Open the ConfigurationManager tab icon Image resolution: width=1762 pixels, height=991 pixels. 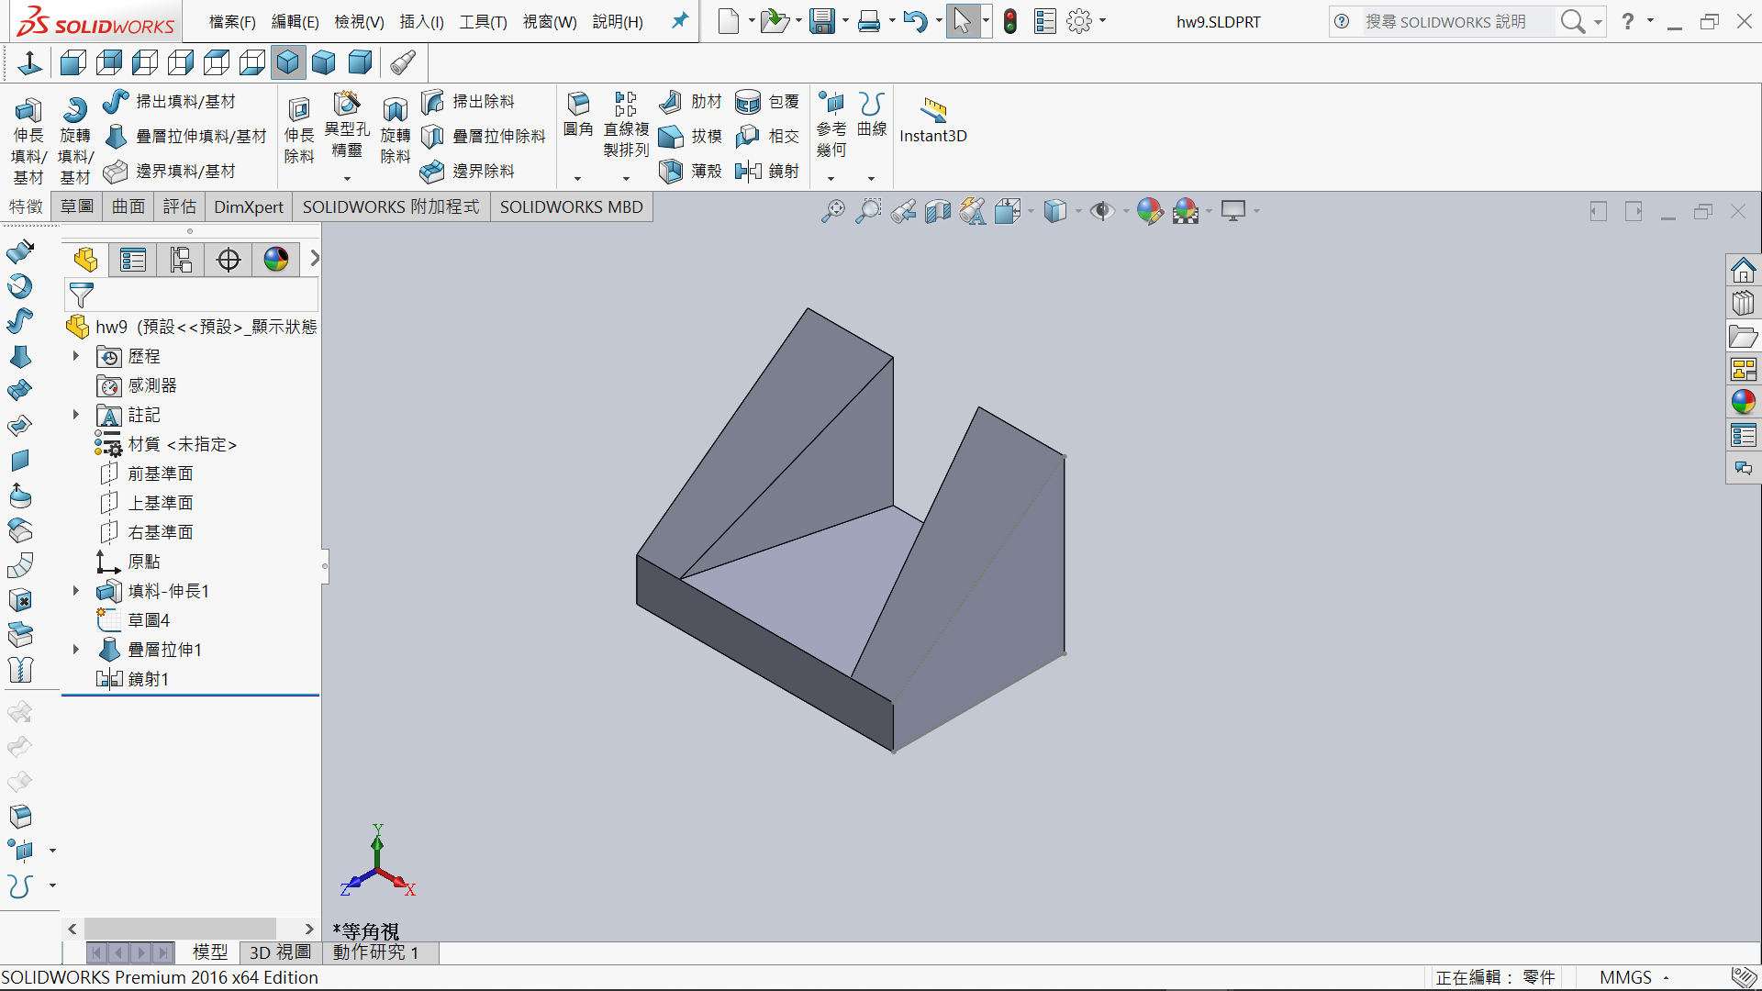click(181, 260)
